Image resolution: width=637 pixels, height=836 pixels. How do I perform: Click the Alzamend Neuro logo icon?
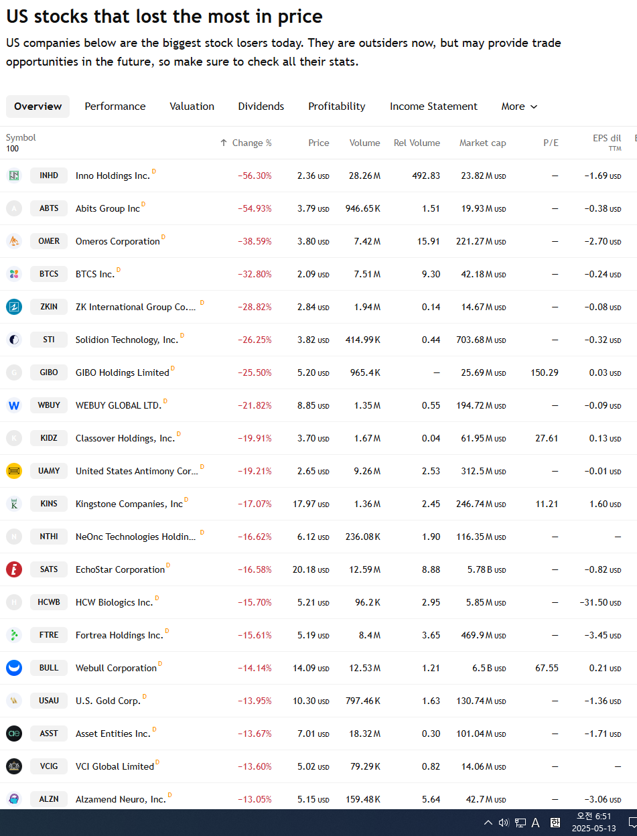[14, 799]
